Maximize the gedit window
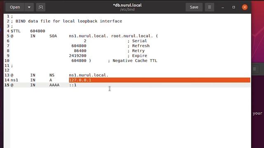 (x=234, y=7)
